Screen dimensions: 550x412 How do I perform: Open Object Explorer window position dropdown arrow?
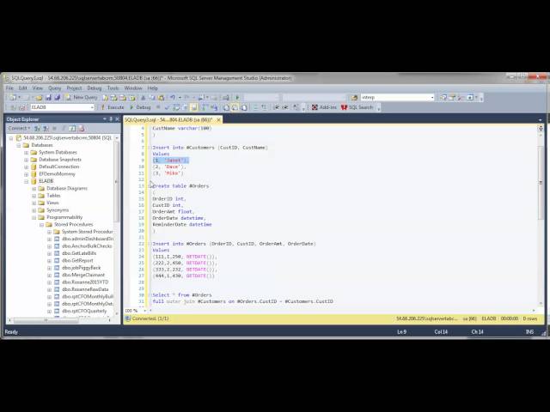point(105,119)
